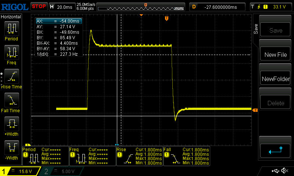Click the orange trigger position marker in waveform
Image resolution: width=294 pixels, height=176 pixels.
click(x=166, y=18)
